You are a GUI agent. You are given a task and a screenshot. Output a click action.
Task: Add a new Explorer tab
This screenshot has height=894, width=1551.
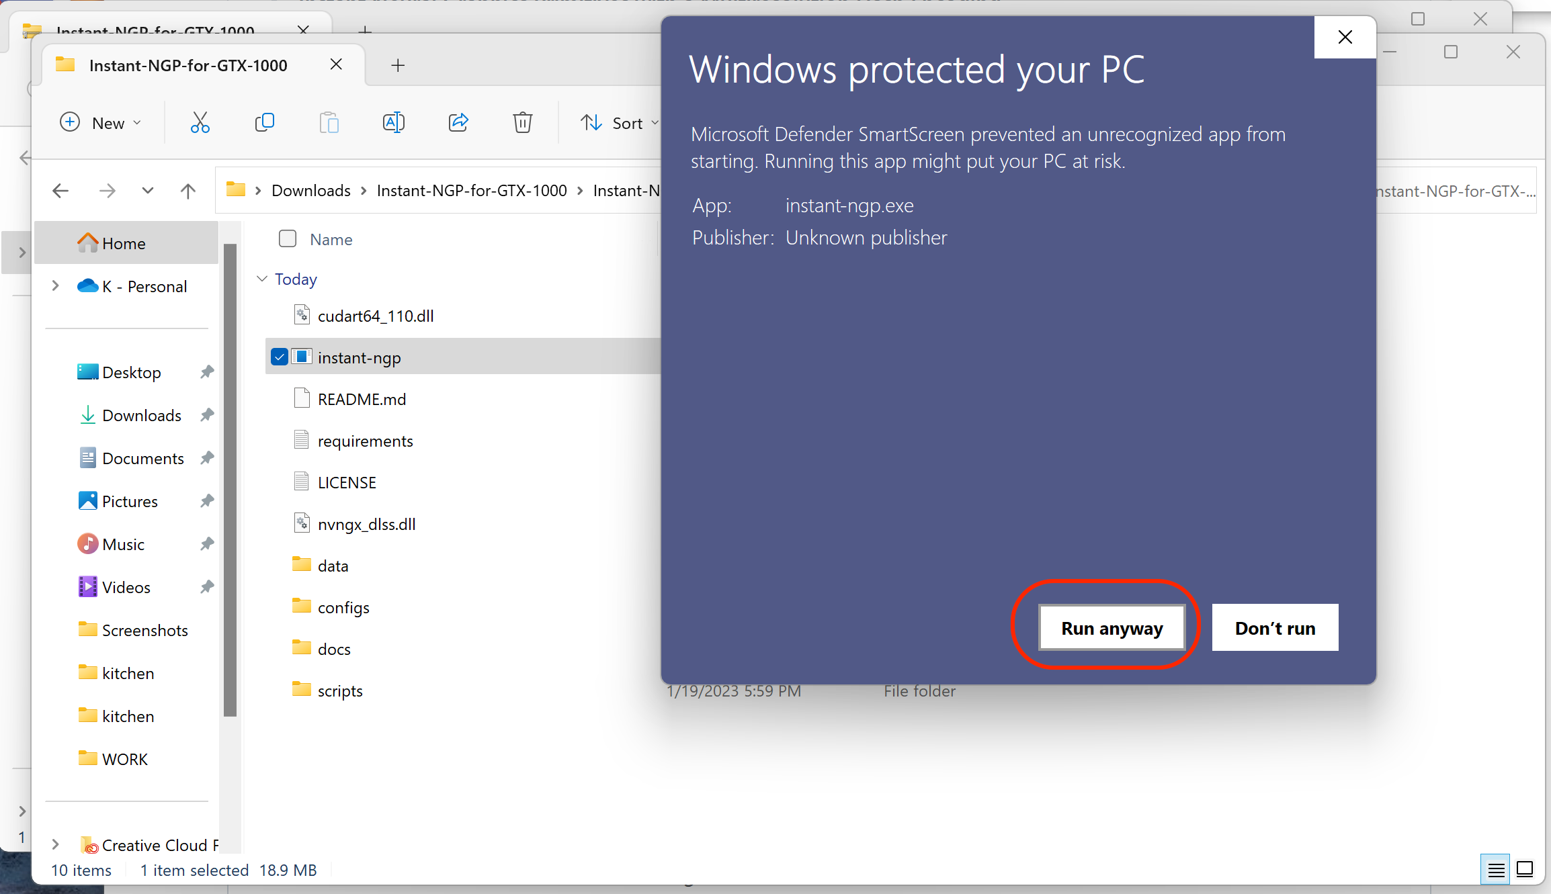click(398, 65)
